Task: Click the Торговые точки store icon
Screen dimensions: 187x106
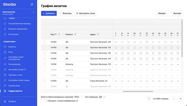Action: (x=5, y=75)
